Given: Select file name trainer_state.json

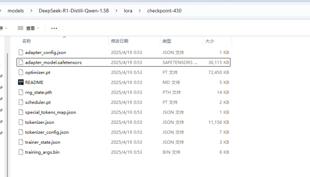Looking at the screenshot, I should (42, 142).
